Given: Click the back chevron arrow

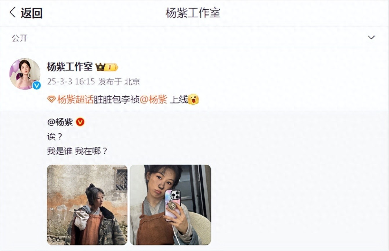Looking at the screenshot, I should [12, 12].
